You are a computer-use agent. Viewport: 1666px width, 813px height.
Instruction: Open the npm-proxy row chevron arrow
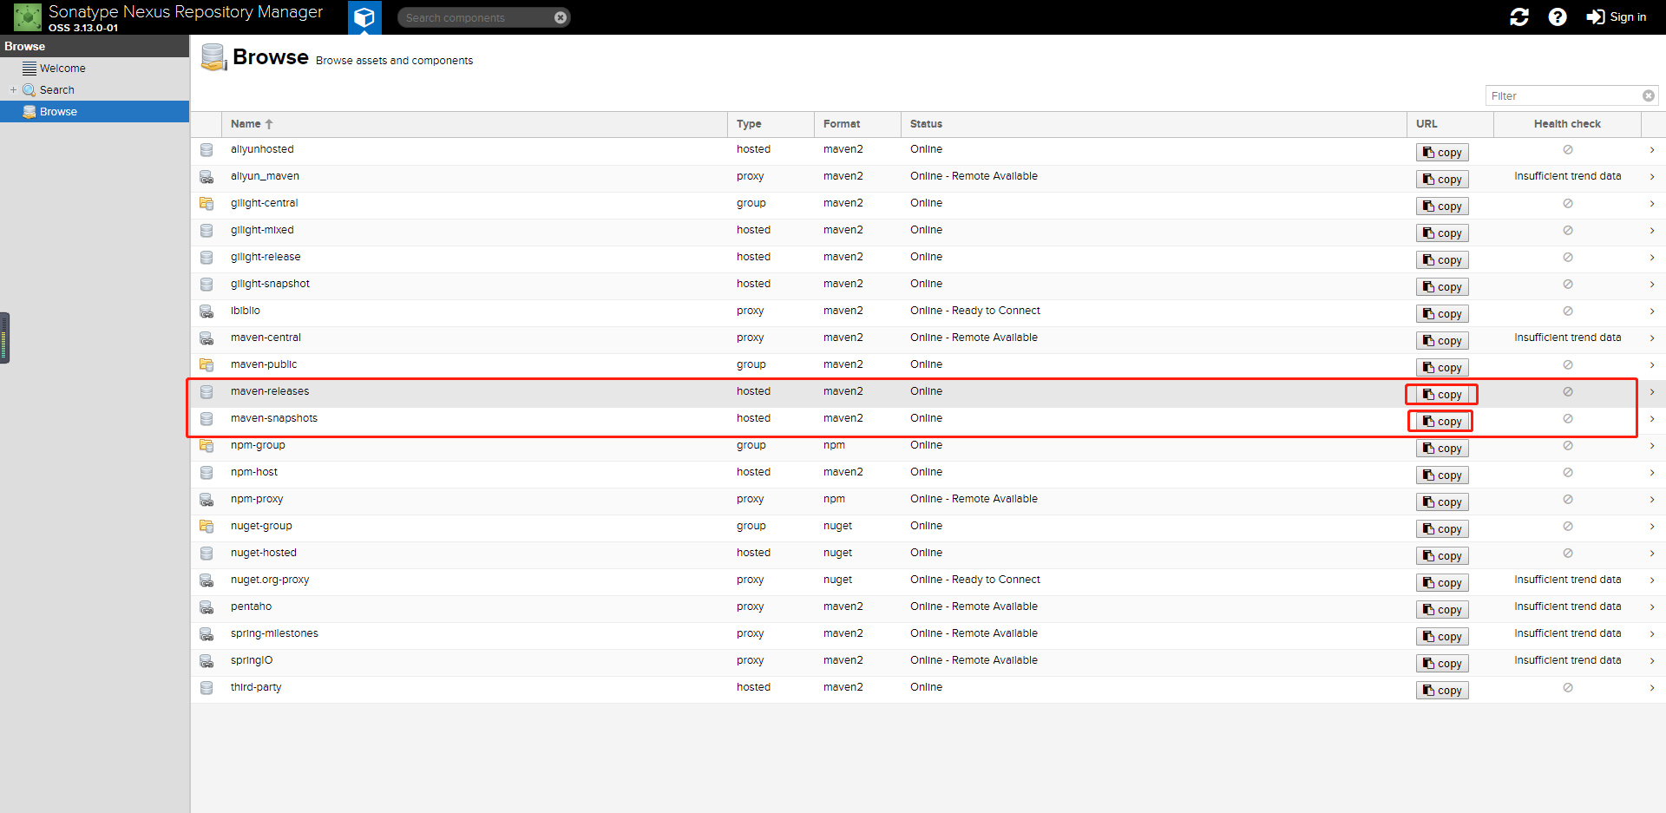[x=1652, y=500]
